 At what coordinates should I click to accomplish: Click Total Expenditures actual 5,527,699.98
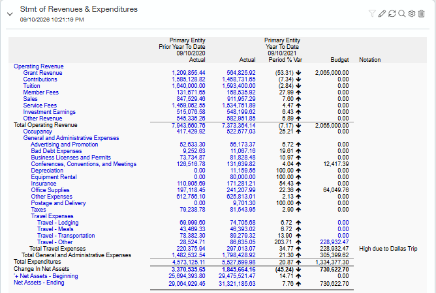239,262
